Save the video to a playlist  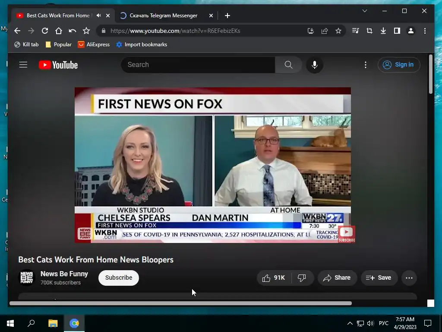tap(379, 278)
